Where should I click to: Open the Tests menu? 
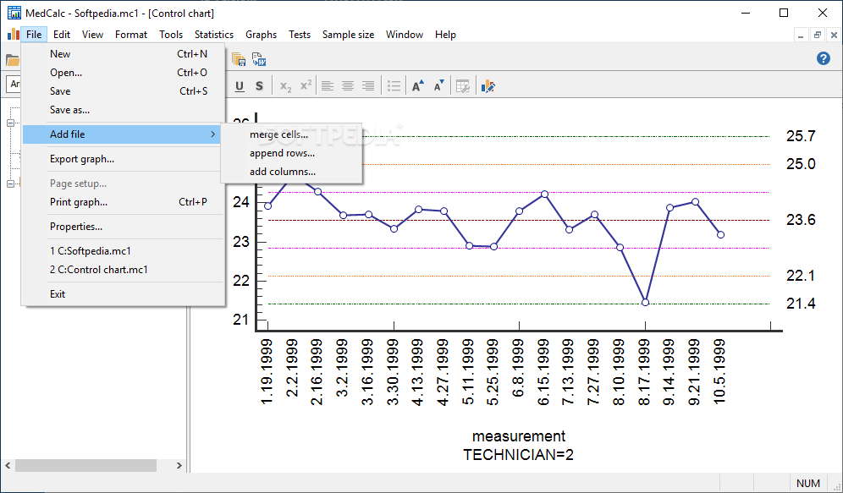300,35
